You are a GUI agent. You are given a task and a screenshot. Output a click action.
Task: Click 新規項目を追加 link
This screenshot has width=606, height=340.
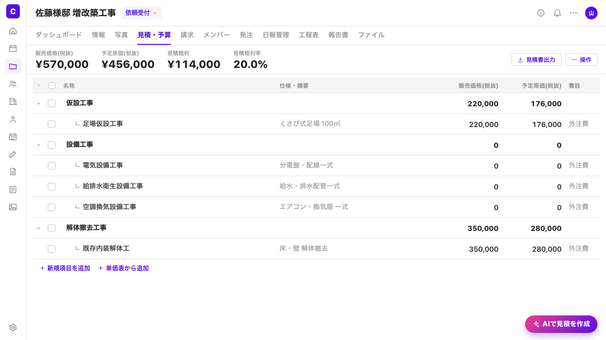(x=65, y=268)
